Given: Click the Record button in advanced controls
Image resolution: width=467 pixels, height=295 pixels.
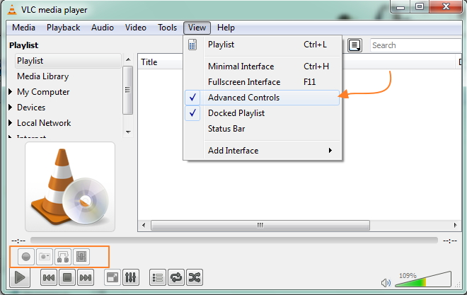Looking at the screenshot, I should pyautogui.click(x=26, y=257).
